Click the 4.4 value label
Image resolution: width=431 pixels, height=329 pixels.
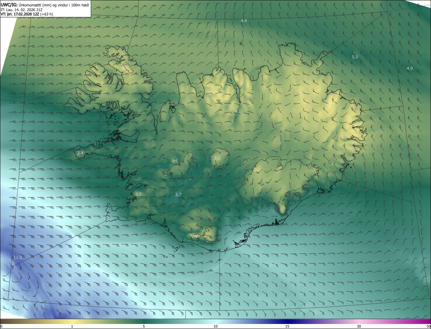tap(244, 21)
